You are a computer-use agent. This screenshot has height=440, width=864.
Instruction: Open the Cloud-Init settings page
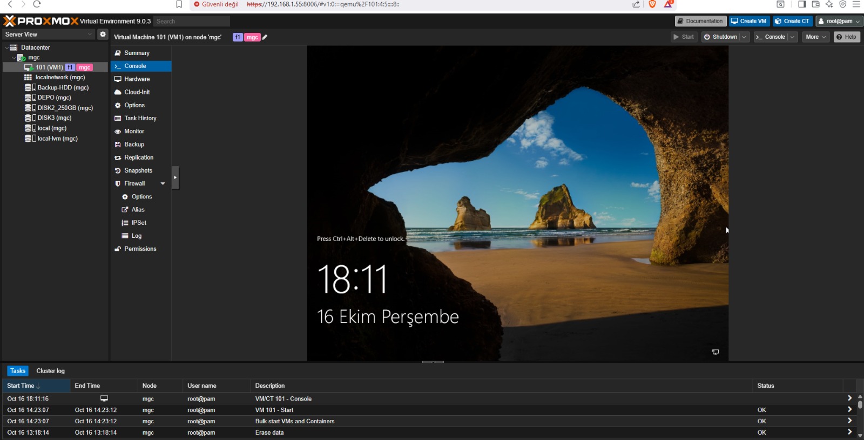click(x=137, y=92)
